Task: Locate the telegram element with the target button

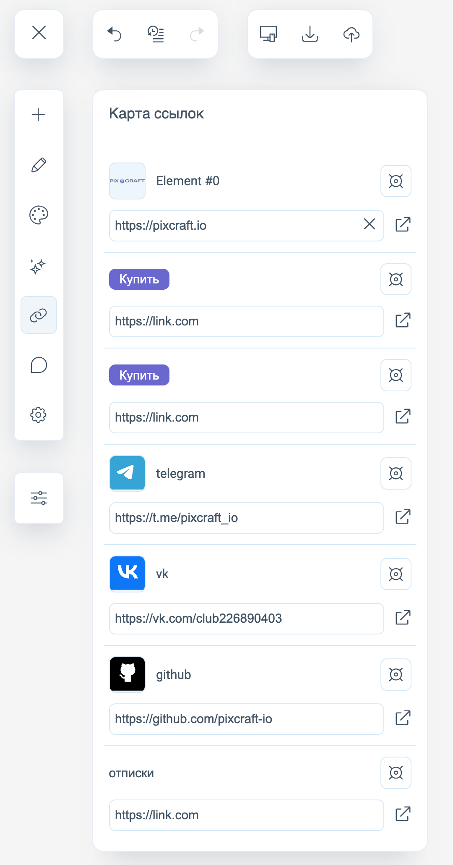Action: point(396,473)
